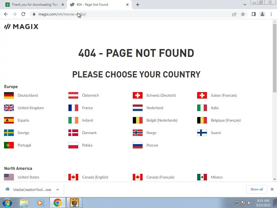Close the Thank you for downloading tab
Image resolution: width=277 pixels, height=208 pixels.
pyautogui.click(x=63, y=5)
